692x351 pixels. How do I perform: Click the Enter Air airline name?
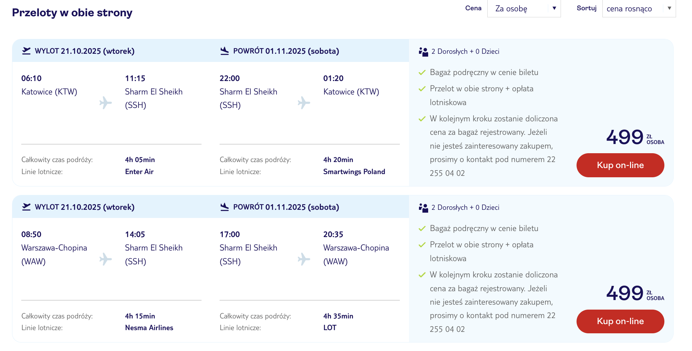[x=139, y=172]
